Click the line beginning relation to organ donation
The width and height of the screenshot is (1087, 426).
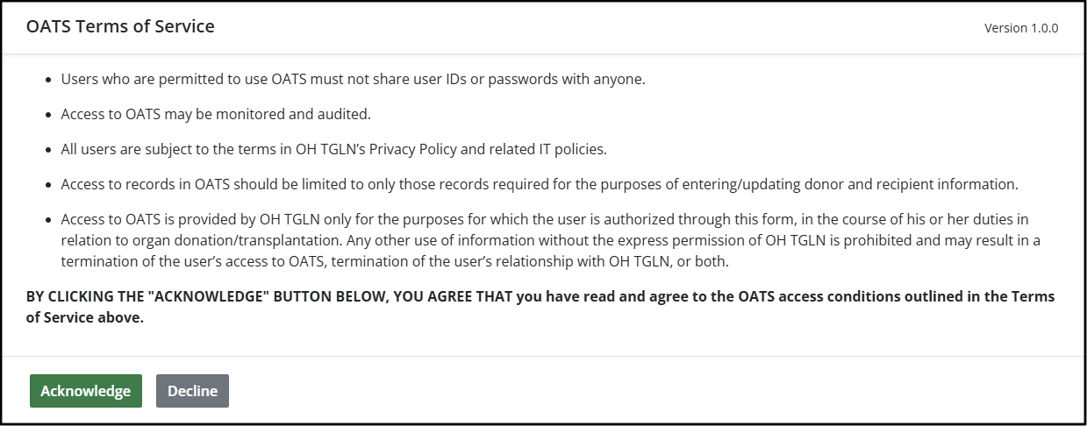[x=550, y=240]
